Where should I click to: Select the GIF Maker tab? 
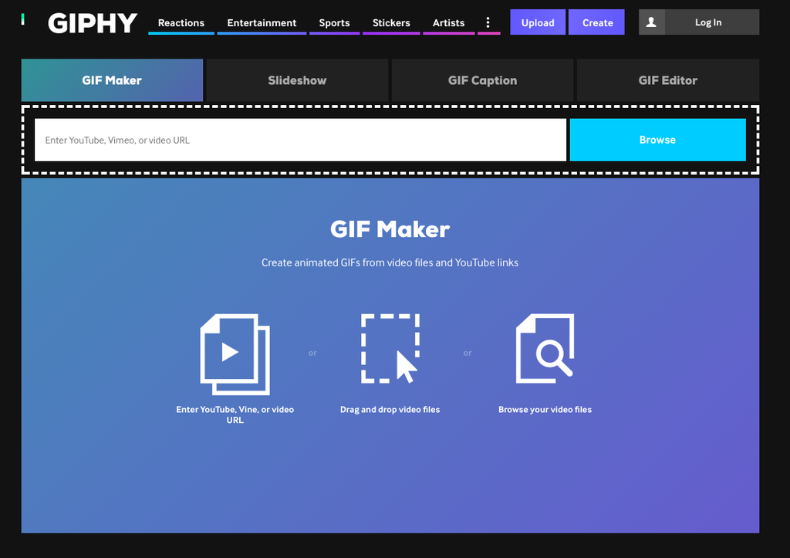pyautogui.click(x=112, y=80)
